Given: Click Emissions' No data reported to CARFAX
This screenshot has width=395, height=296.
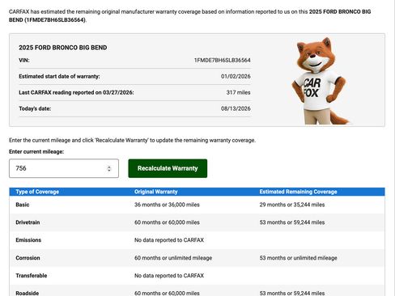Looking at the screenshot, I should coord(169,240).
